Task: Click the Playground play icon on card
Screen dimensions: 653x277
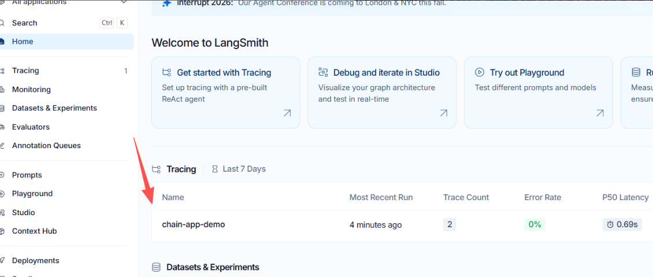Action: (x=480, y=72)
